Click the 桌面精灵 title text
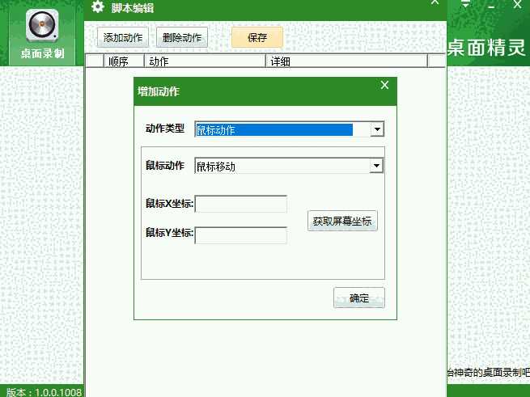 [486, 48]
